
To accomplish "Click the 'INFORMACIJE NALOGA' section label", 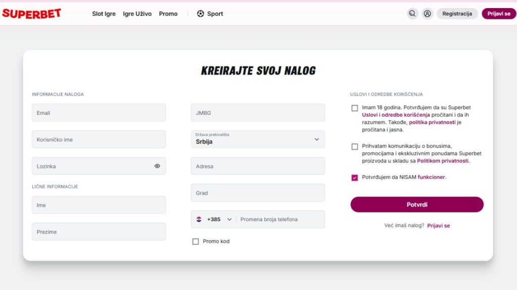I will pos(58,94).
